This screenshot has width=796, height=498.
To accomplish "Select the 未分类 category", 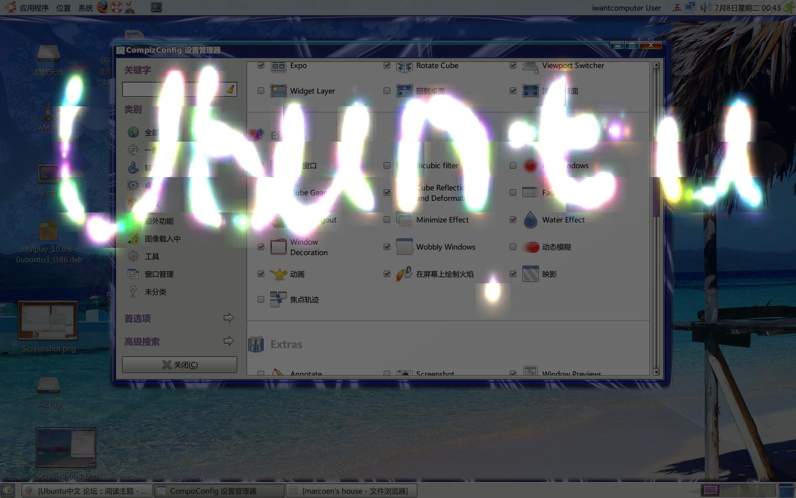I will coord(155,292).
